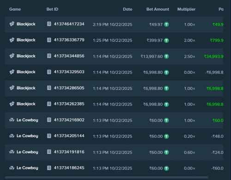Click the Tether coin icon beside ₹49.97
The image size is (231, 180).
[166, 24]
